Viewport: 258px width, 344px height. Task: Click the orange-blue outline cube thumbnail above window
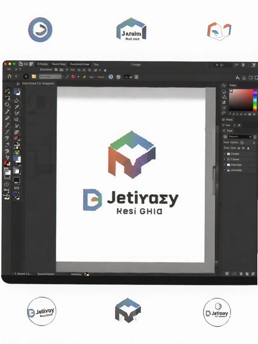tap(219, 31)
